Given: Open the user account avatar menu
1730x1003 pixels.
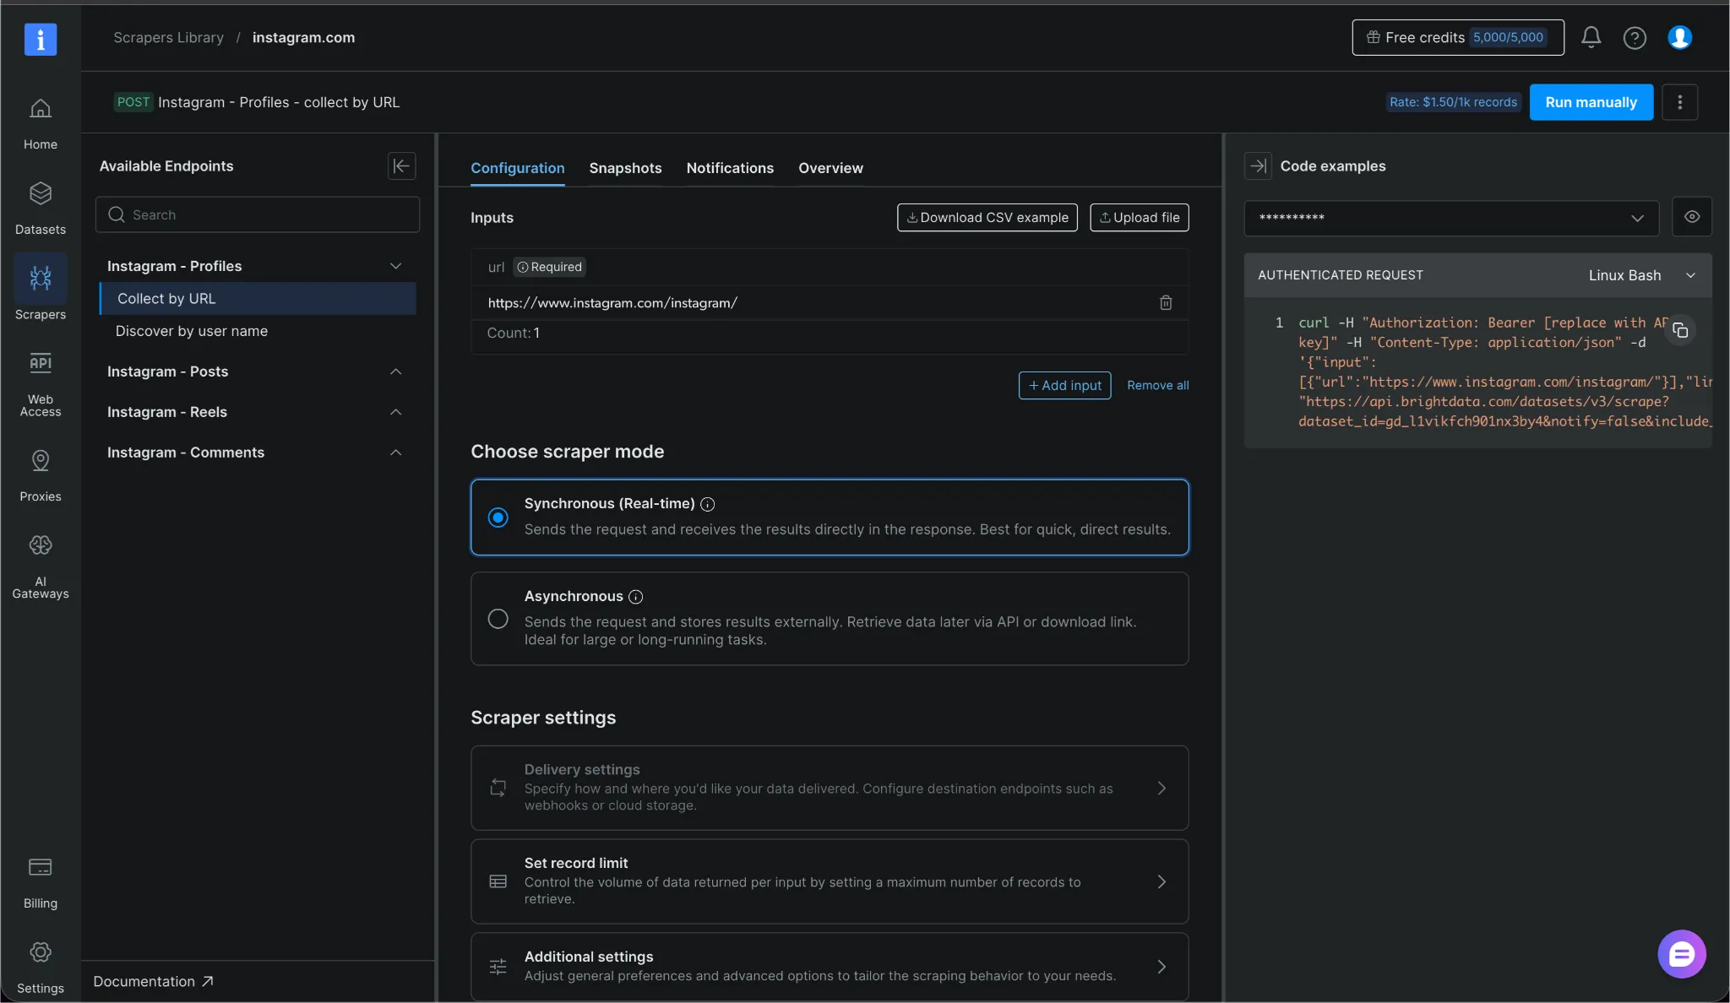Looking at the screenshot, I should tap(1680, 37).
